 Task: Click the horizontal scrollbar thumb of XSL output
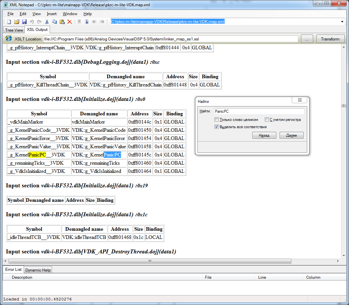coord(150,261)
